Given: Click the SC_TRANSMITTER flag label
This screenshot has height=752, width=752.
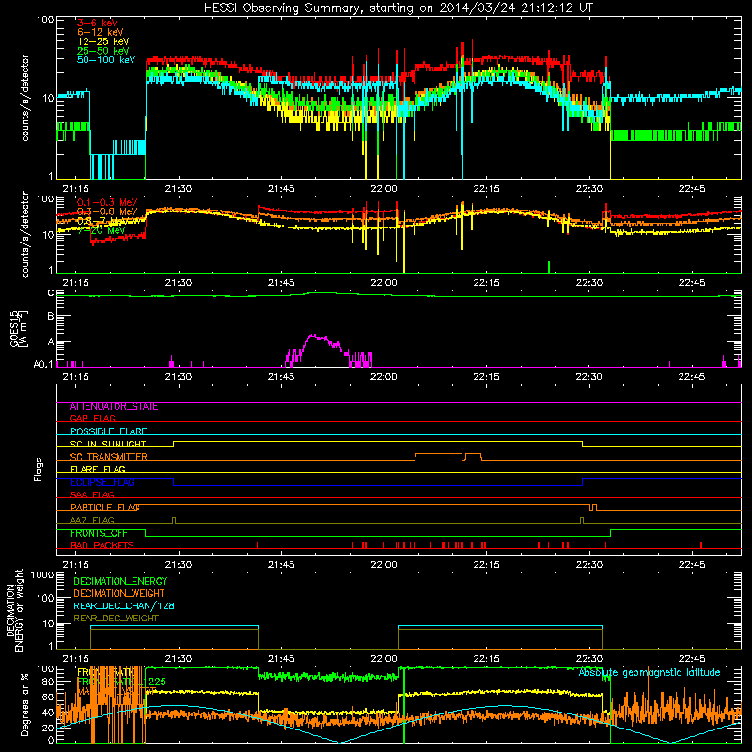Looking at the screenshot, I should click(109, 457).
